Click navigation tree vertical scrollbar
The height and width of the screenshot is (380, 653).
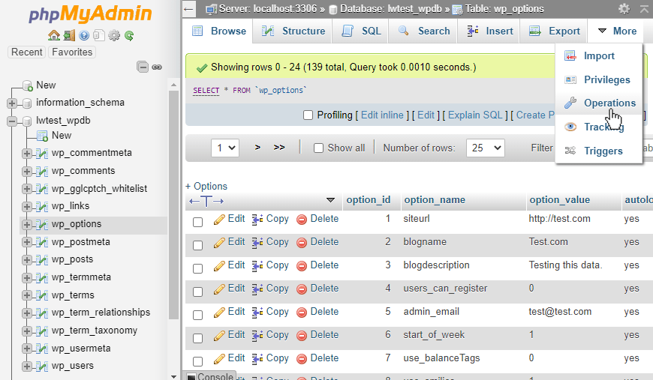[173, 205]
